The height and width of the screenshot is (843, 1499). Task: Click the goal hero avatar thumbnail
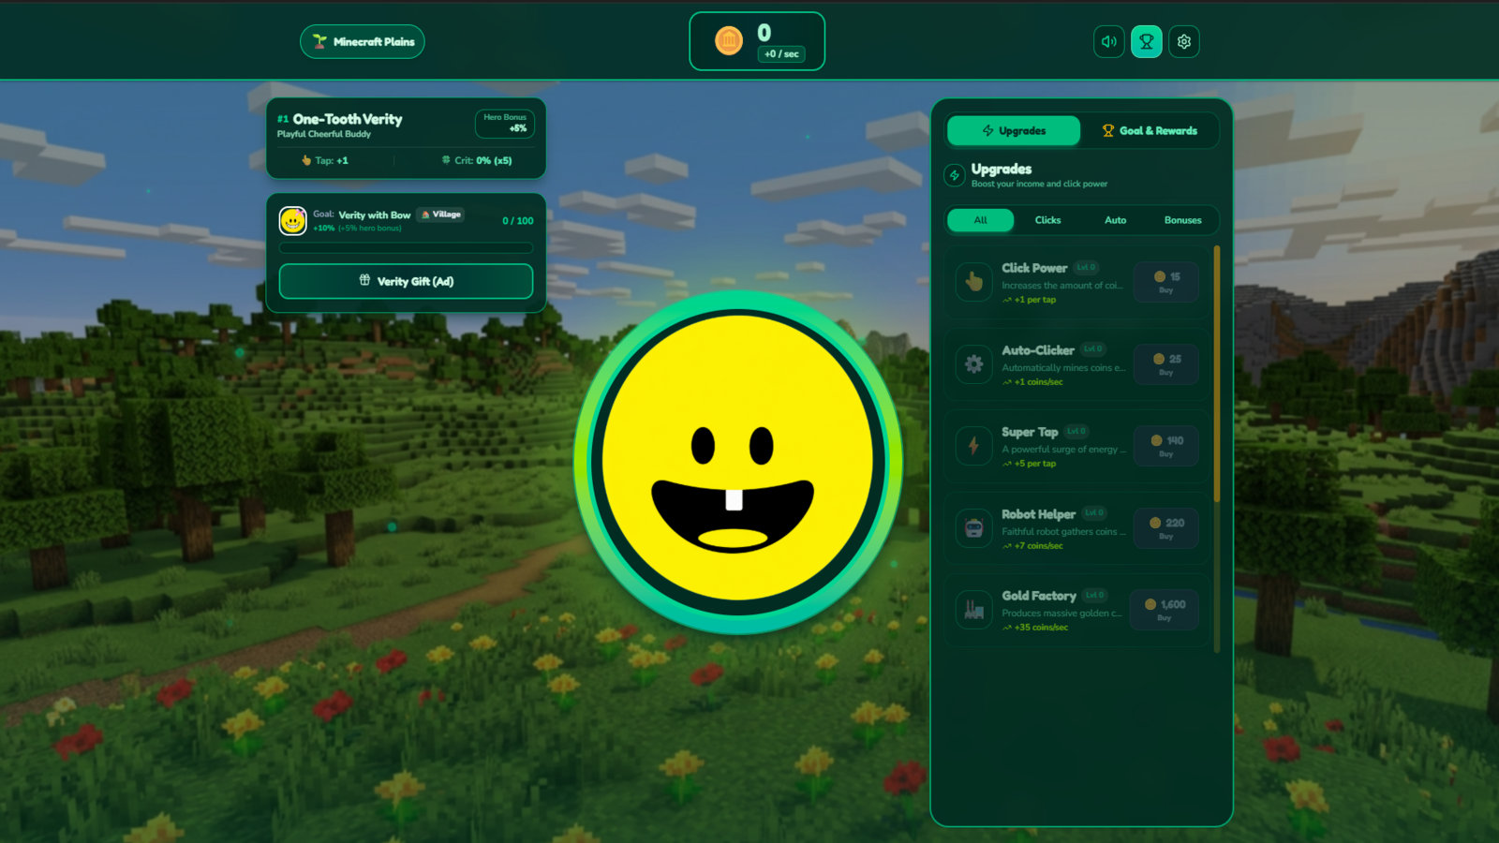[293, 221]
